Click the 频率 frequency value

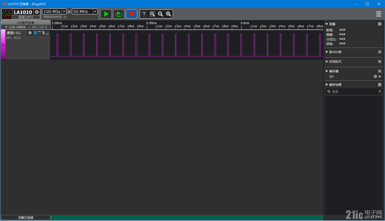[342, 44]
